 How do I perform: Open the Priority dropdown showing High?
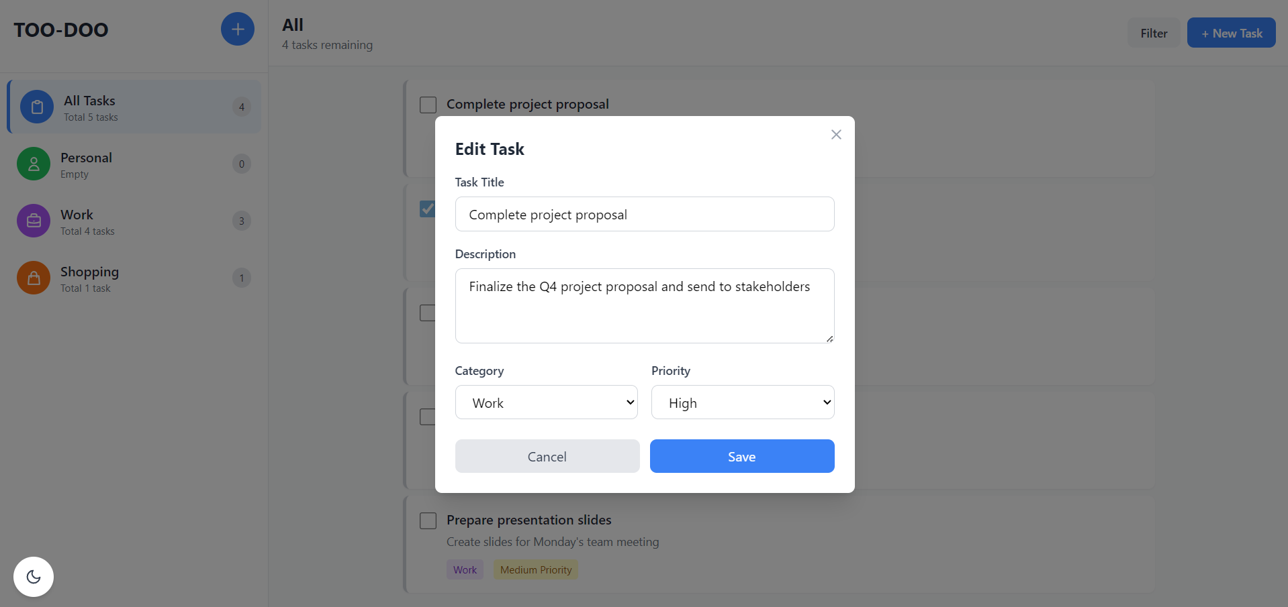point(743,402)
